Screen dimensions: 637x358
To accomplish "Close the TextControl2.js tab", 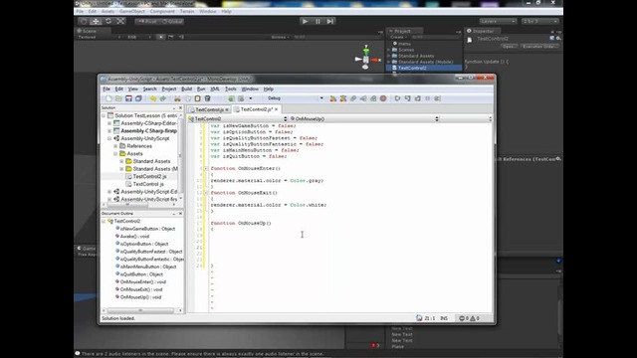I will [277, 109].
